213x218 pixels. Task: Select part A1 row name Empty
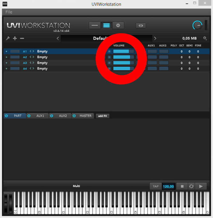42,51
